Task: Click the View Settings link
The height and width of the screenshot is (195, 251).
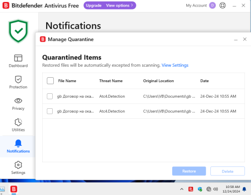Action: pyautogui.click(x=175, y=65)
